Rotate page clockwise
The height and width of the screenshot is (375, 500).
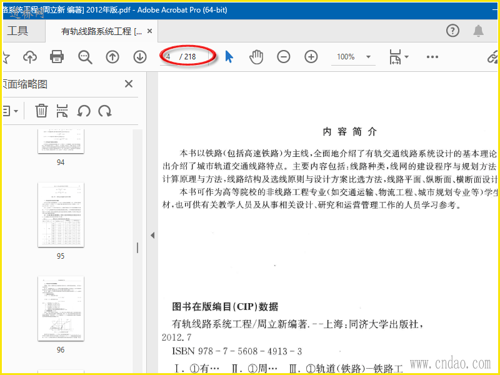pyautogui.click(x=104, y=111)
